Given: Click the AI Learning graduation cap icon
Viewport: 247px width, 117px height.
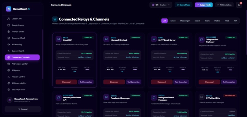Looking at the screenshot, I should [x=9, y=44].
